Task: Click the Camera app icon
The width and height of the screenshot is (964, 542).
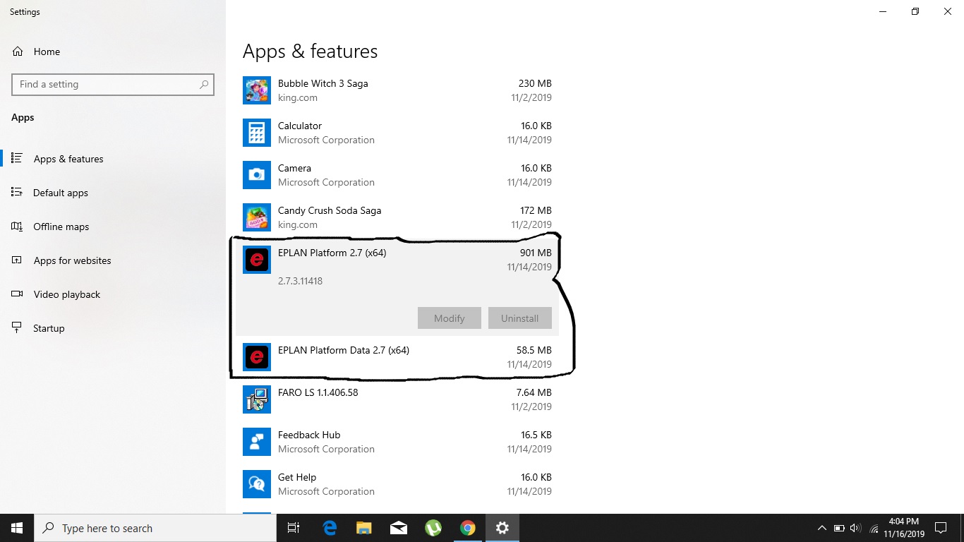Action: click(x=257, y=175)
